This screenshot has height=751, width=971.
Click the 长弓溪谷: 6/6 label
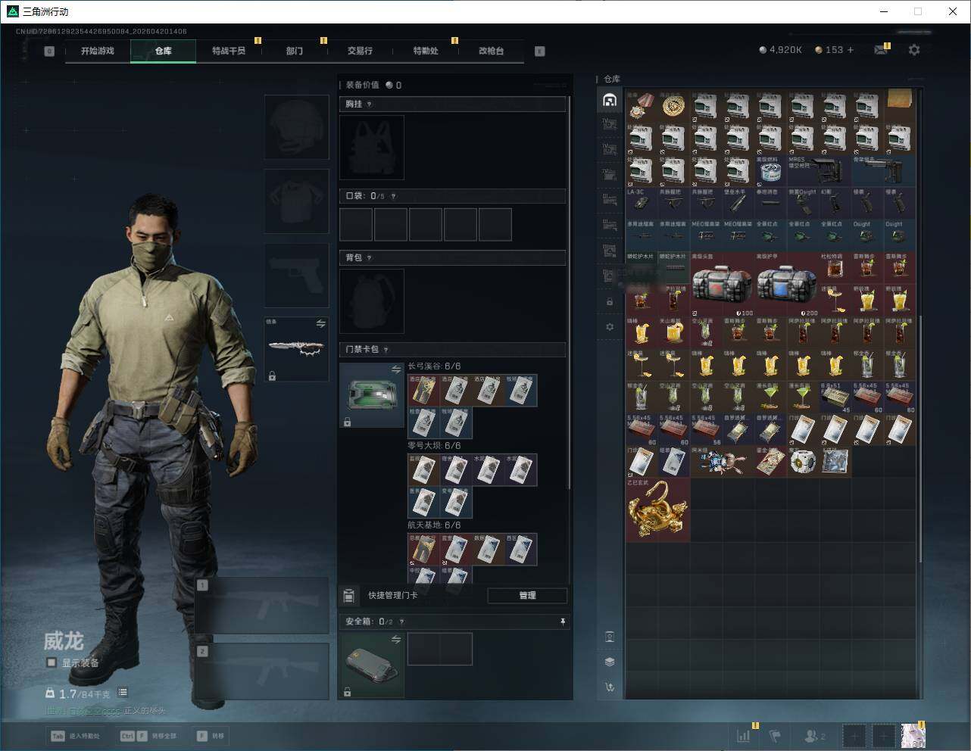434,366
